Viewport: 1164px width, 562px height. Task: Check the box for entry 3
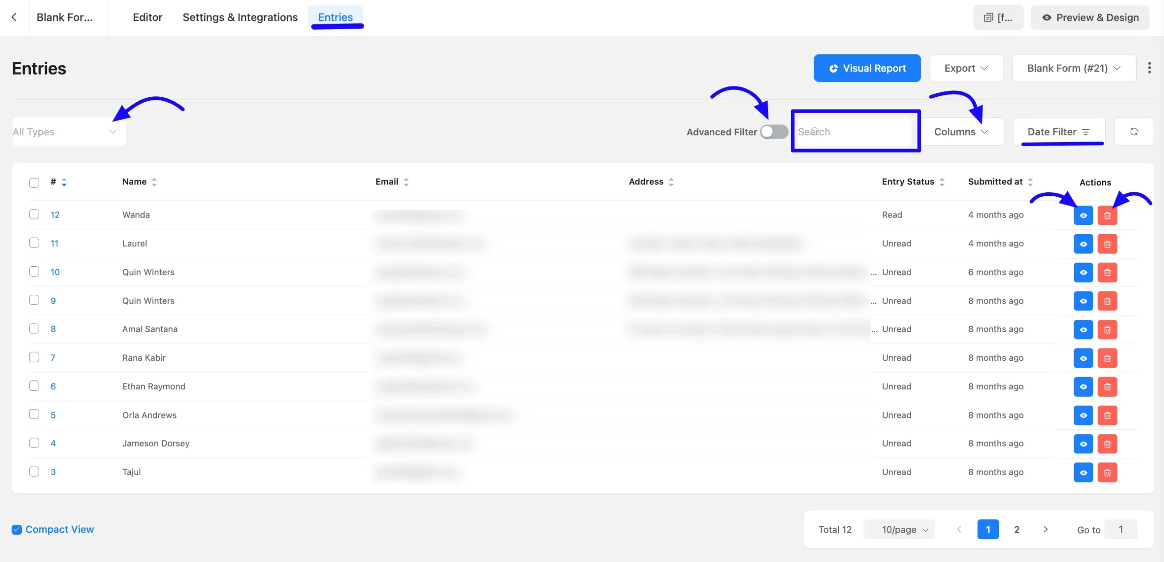point(34,471)
